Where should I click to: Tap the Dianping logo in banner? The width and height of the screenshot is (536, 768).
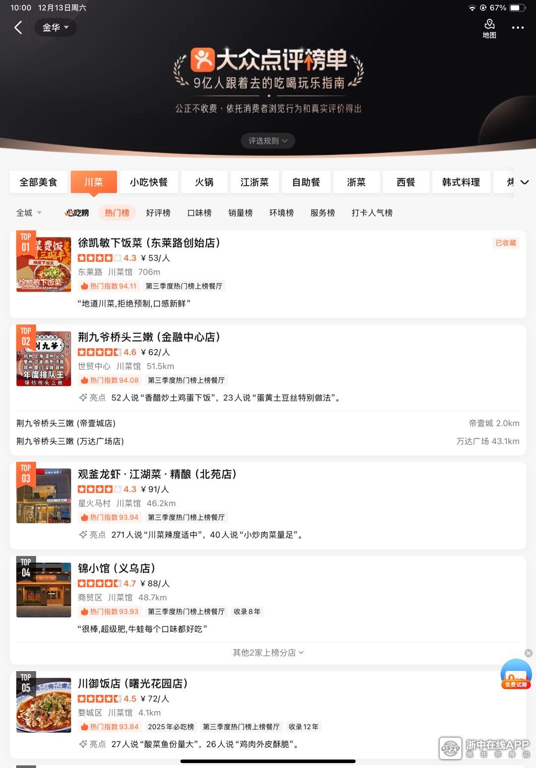click(x=202, y=60)
